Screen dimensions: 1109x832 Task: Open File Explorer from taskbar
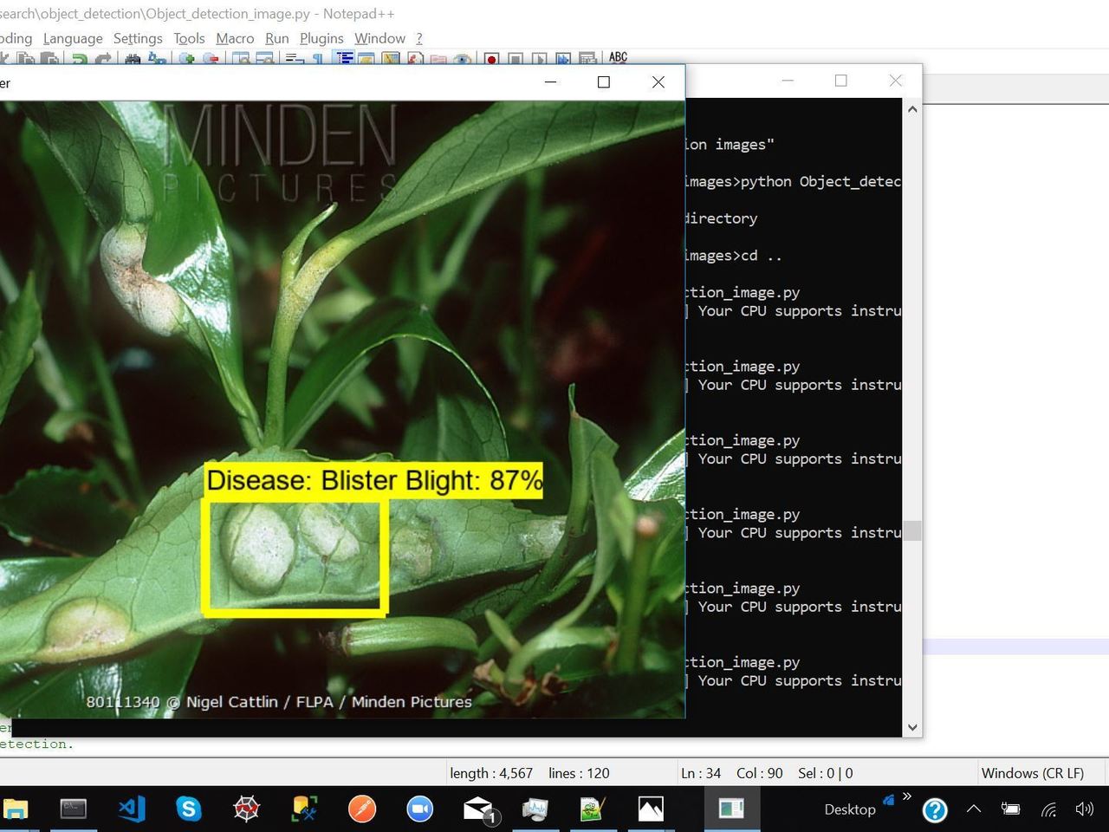click(x=16, y=809)
